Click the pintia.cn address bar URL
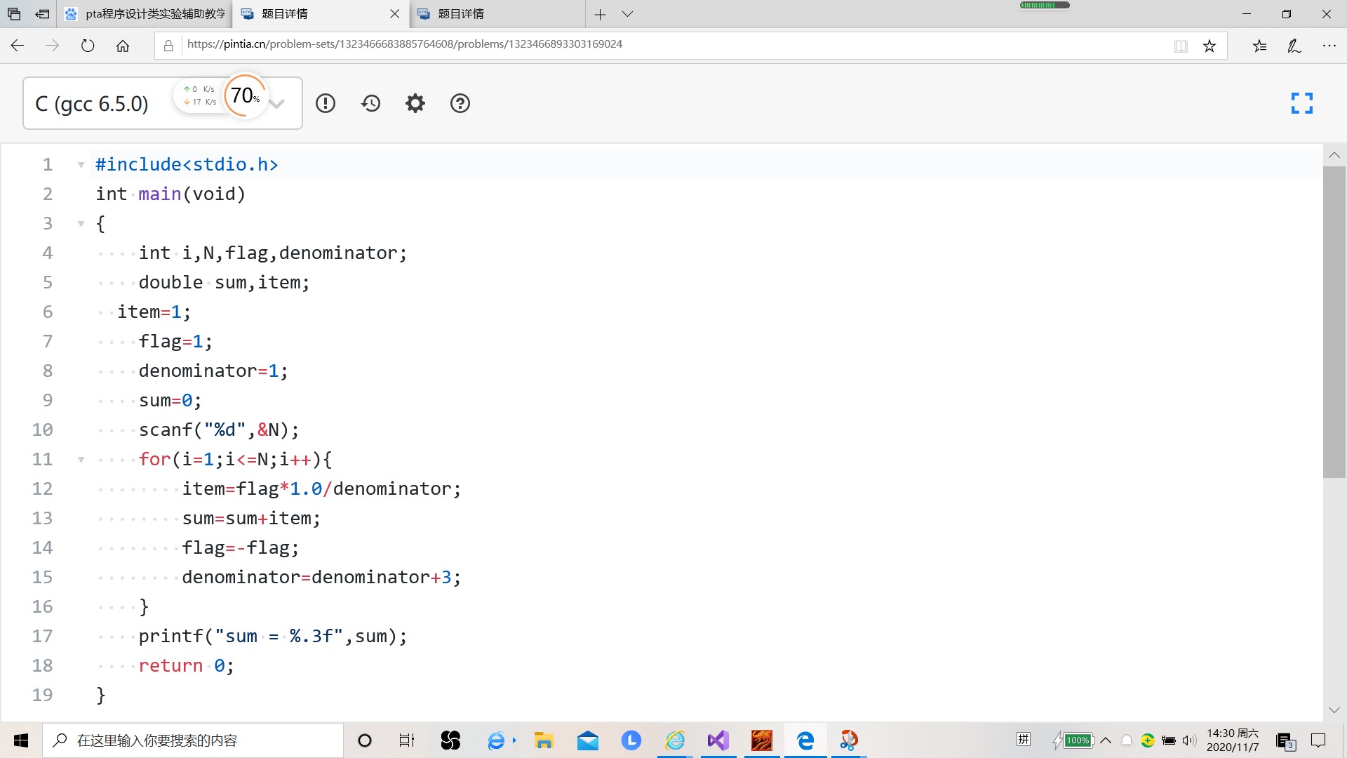Viewport: 1347px width, 758px height. [x=404, y=44]
